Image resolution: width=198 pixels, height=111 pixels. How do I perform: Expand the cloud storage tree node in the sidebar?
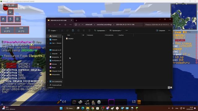(x=48, y=43)
